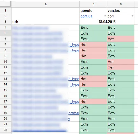Open the h_type link in row 17

pos(74,101)
